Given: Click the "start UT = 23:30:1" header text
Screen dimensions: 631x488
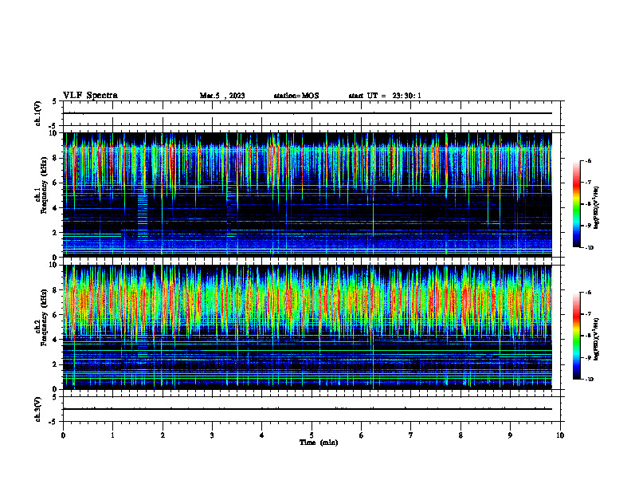Looking at the screenshot, I should 385,96.
